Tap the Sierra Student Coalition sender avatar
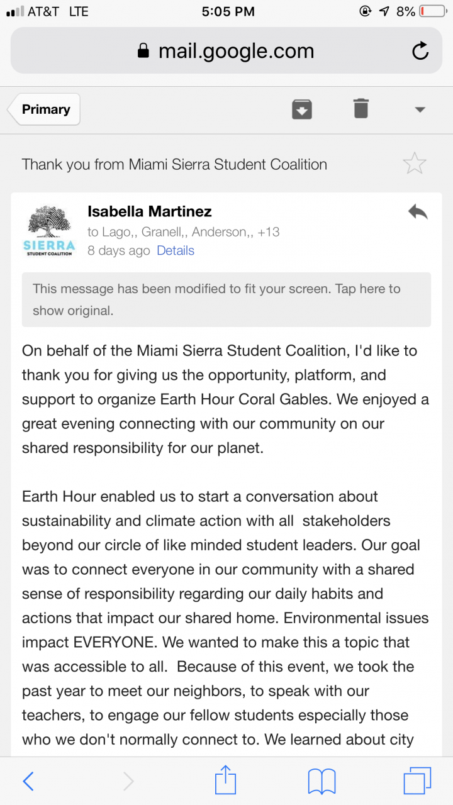Viewport: 453px width, 805px height. pos(50,231)
